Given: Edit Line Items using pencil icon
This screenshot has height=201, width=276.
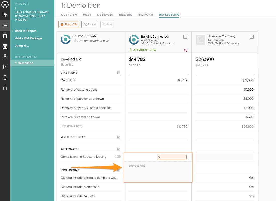Looking at the screenshot, I should coord(119,73).
